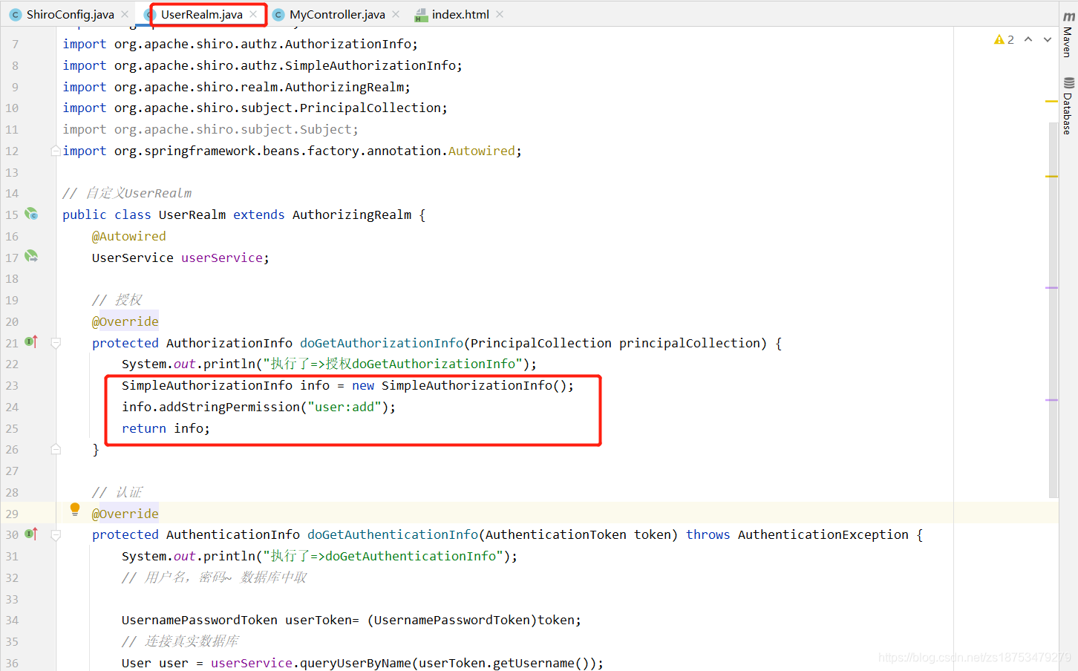Select the UserRealm.java editor tab
This screenshot has height=671, width=1078.
[x=202, y=14]
